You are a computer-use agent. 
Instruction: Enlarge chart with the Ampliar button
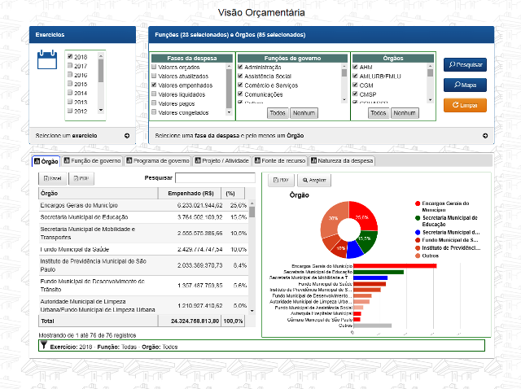(314, 179)
